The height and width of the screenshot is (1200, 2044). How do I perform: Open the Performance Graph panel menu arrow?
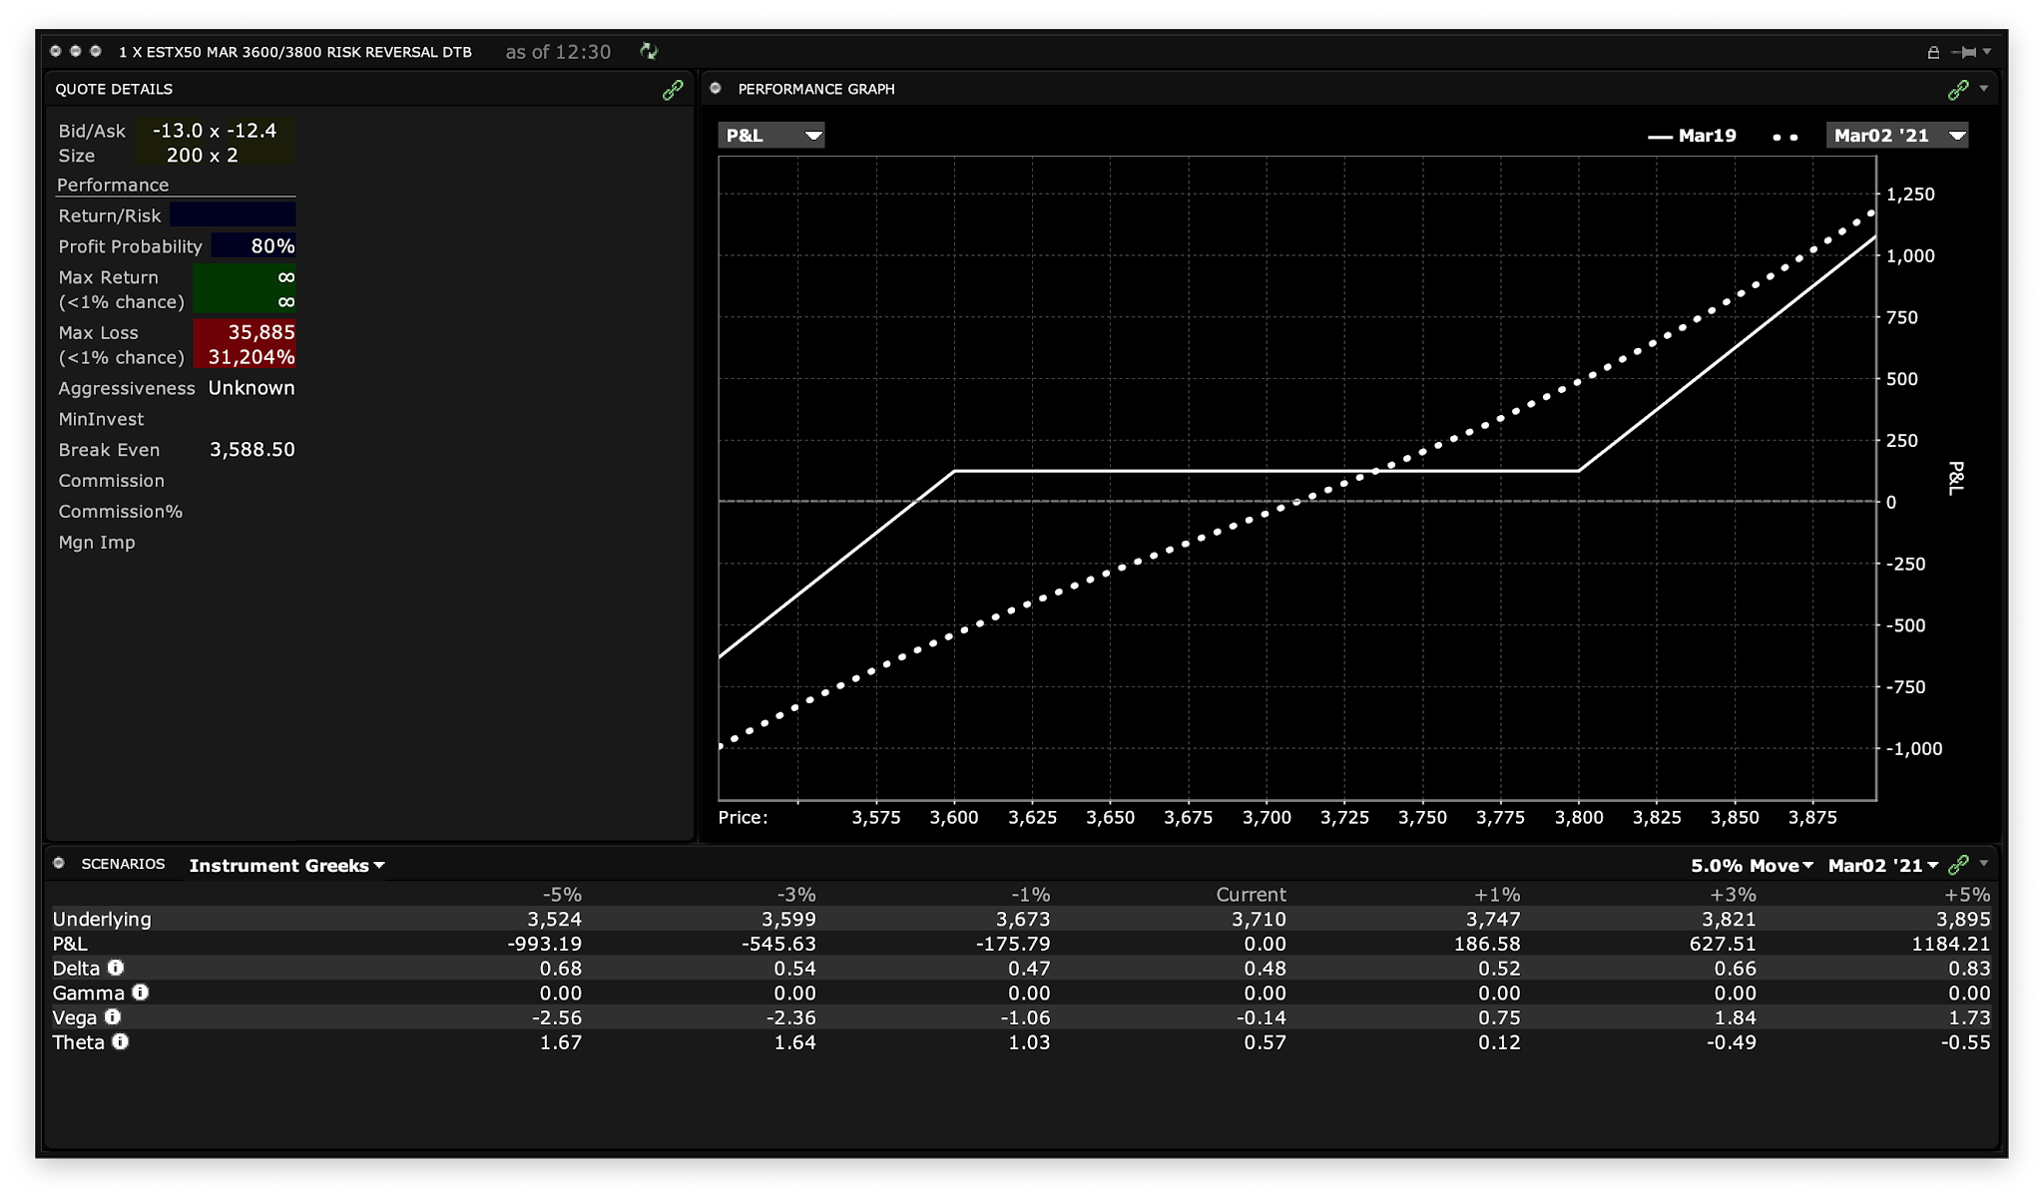tap(1984, 89)
